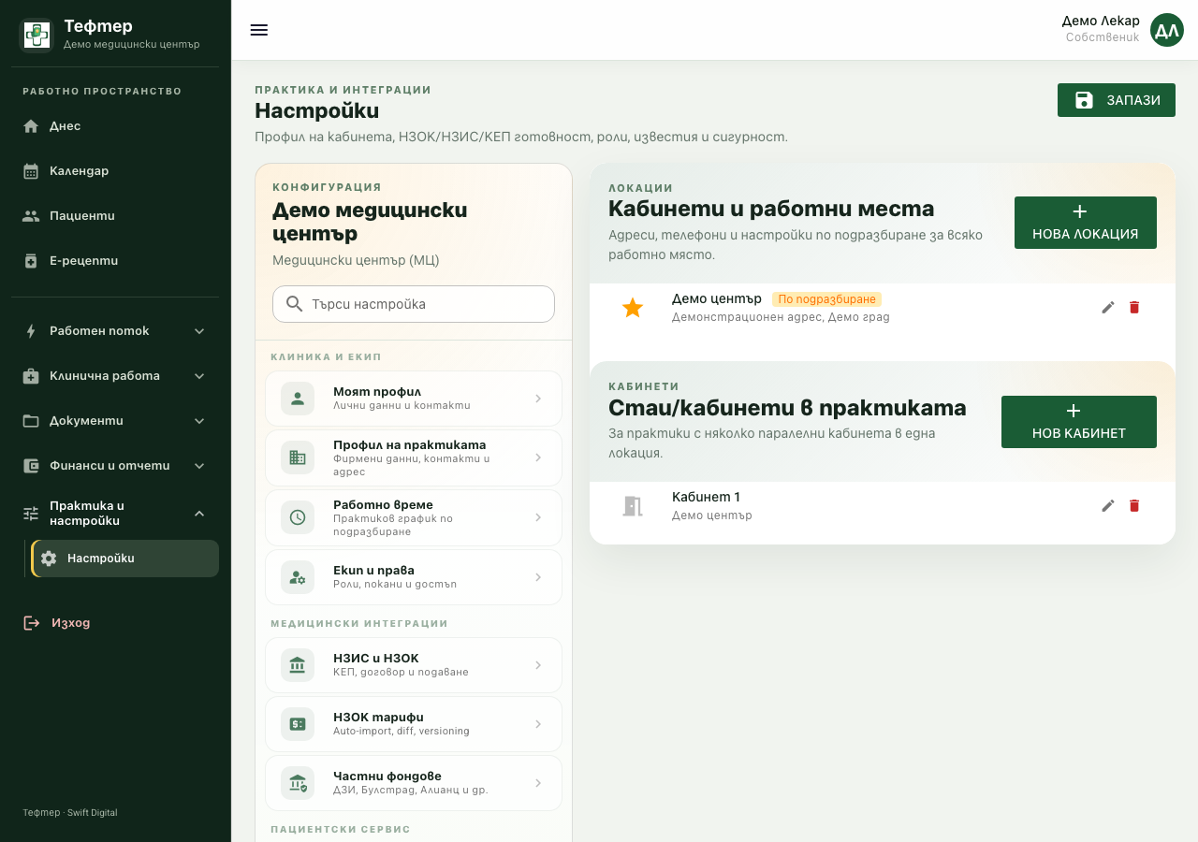1198x842 pixels.
Task: Click the По подразбиране badge
Action: pyautogui.click(x=827, y=299)
